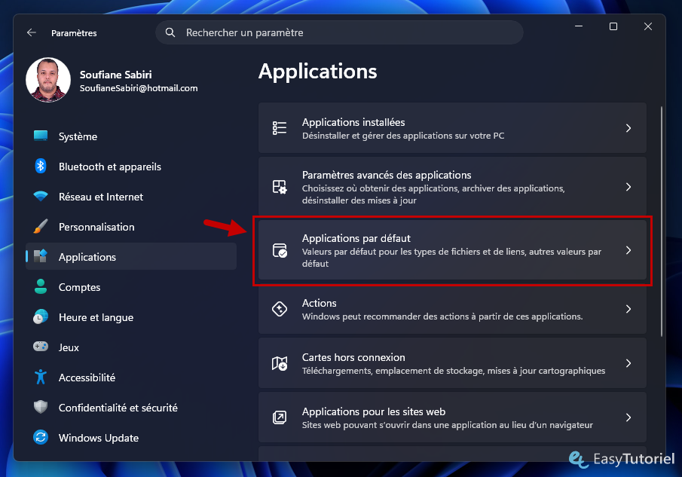This screenshot has height=477, width=682.
Task: Click the Windows Update sync icon
Action: tap(41, 437)
